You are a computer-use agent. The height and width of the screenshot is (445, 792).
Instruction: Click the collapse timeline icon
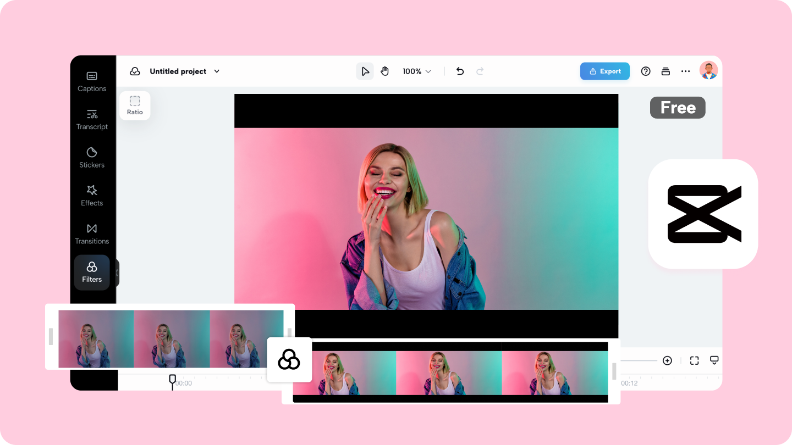click(714, 360)
